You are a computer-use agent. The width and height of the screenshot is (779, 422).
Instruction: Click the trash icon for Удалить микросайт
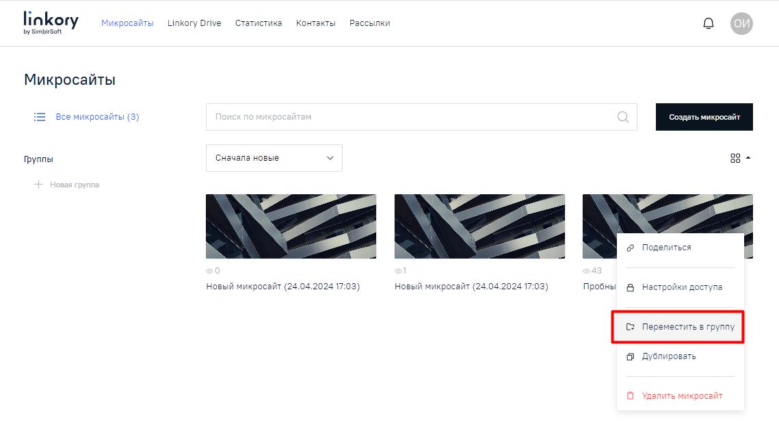(631, 396)
